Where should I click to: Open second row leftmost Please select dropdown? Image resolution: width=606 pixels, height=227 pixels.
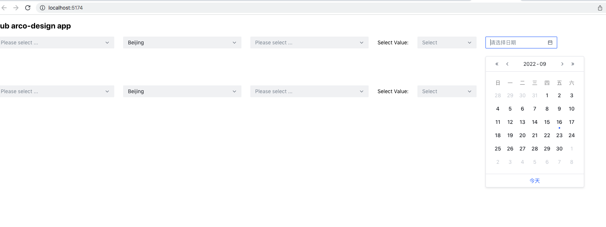[x=57, y=91]
